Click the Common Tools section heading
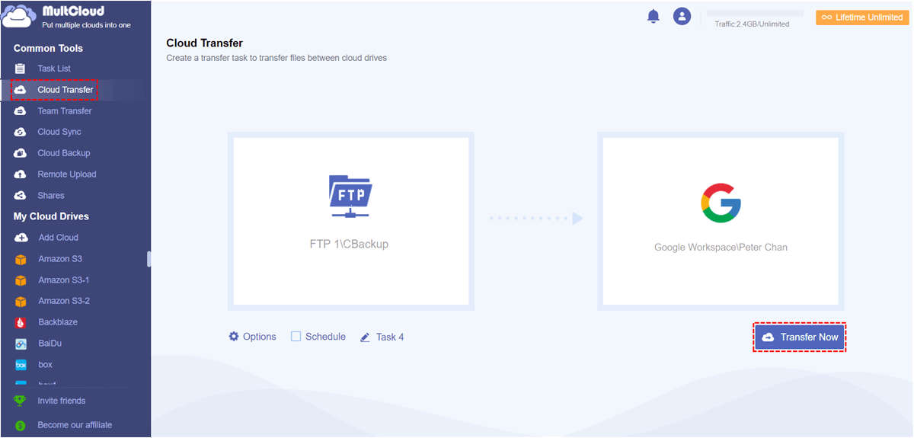The image size is (914, 438). [x=48, y=48]
